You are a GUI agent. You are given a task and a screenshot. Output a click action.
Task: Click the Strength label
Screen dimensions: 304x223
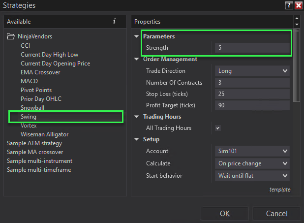(157, 48)
